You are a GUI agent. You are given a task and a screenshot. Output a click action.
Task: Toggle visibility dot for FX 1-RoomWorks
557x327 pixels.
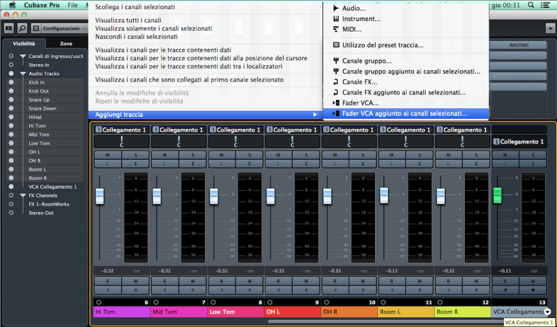point(11,204)
